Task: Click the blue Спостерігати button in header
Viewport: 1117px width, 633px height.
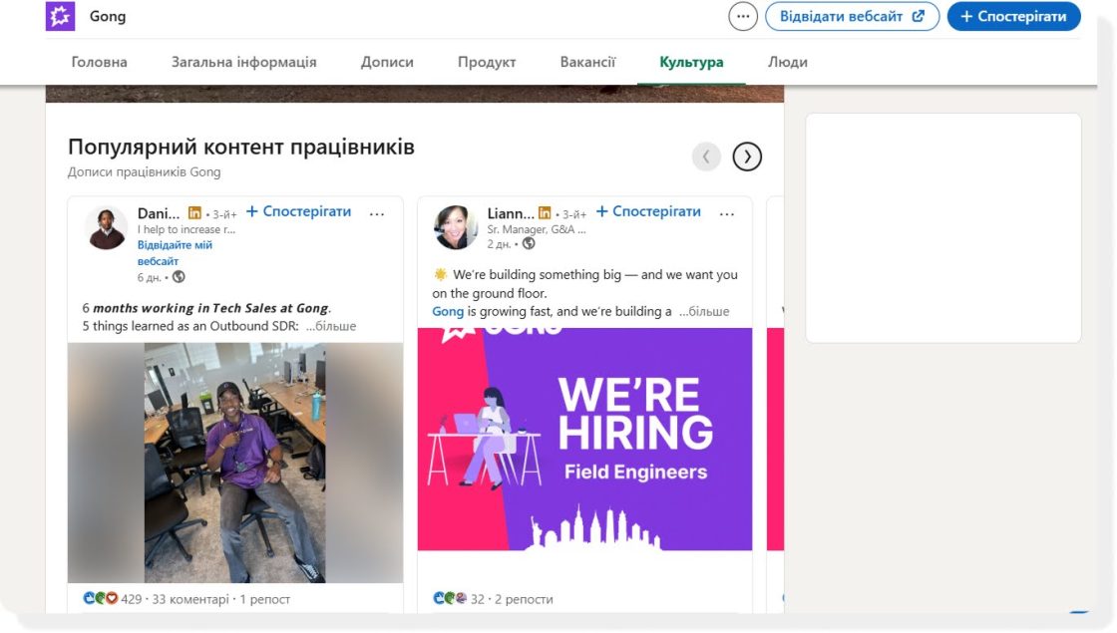Action: pyautogui.click(x=1013, y=16)
